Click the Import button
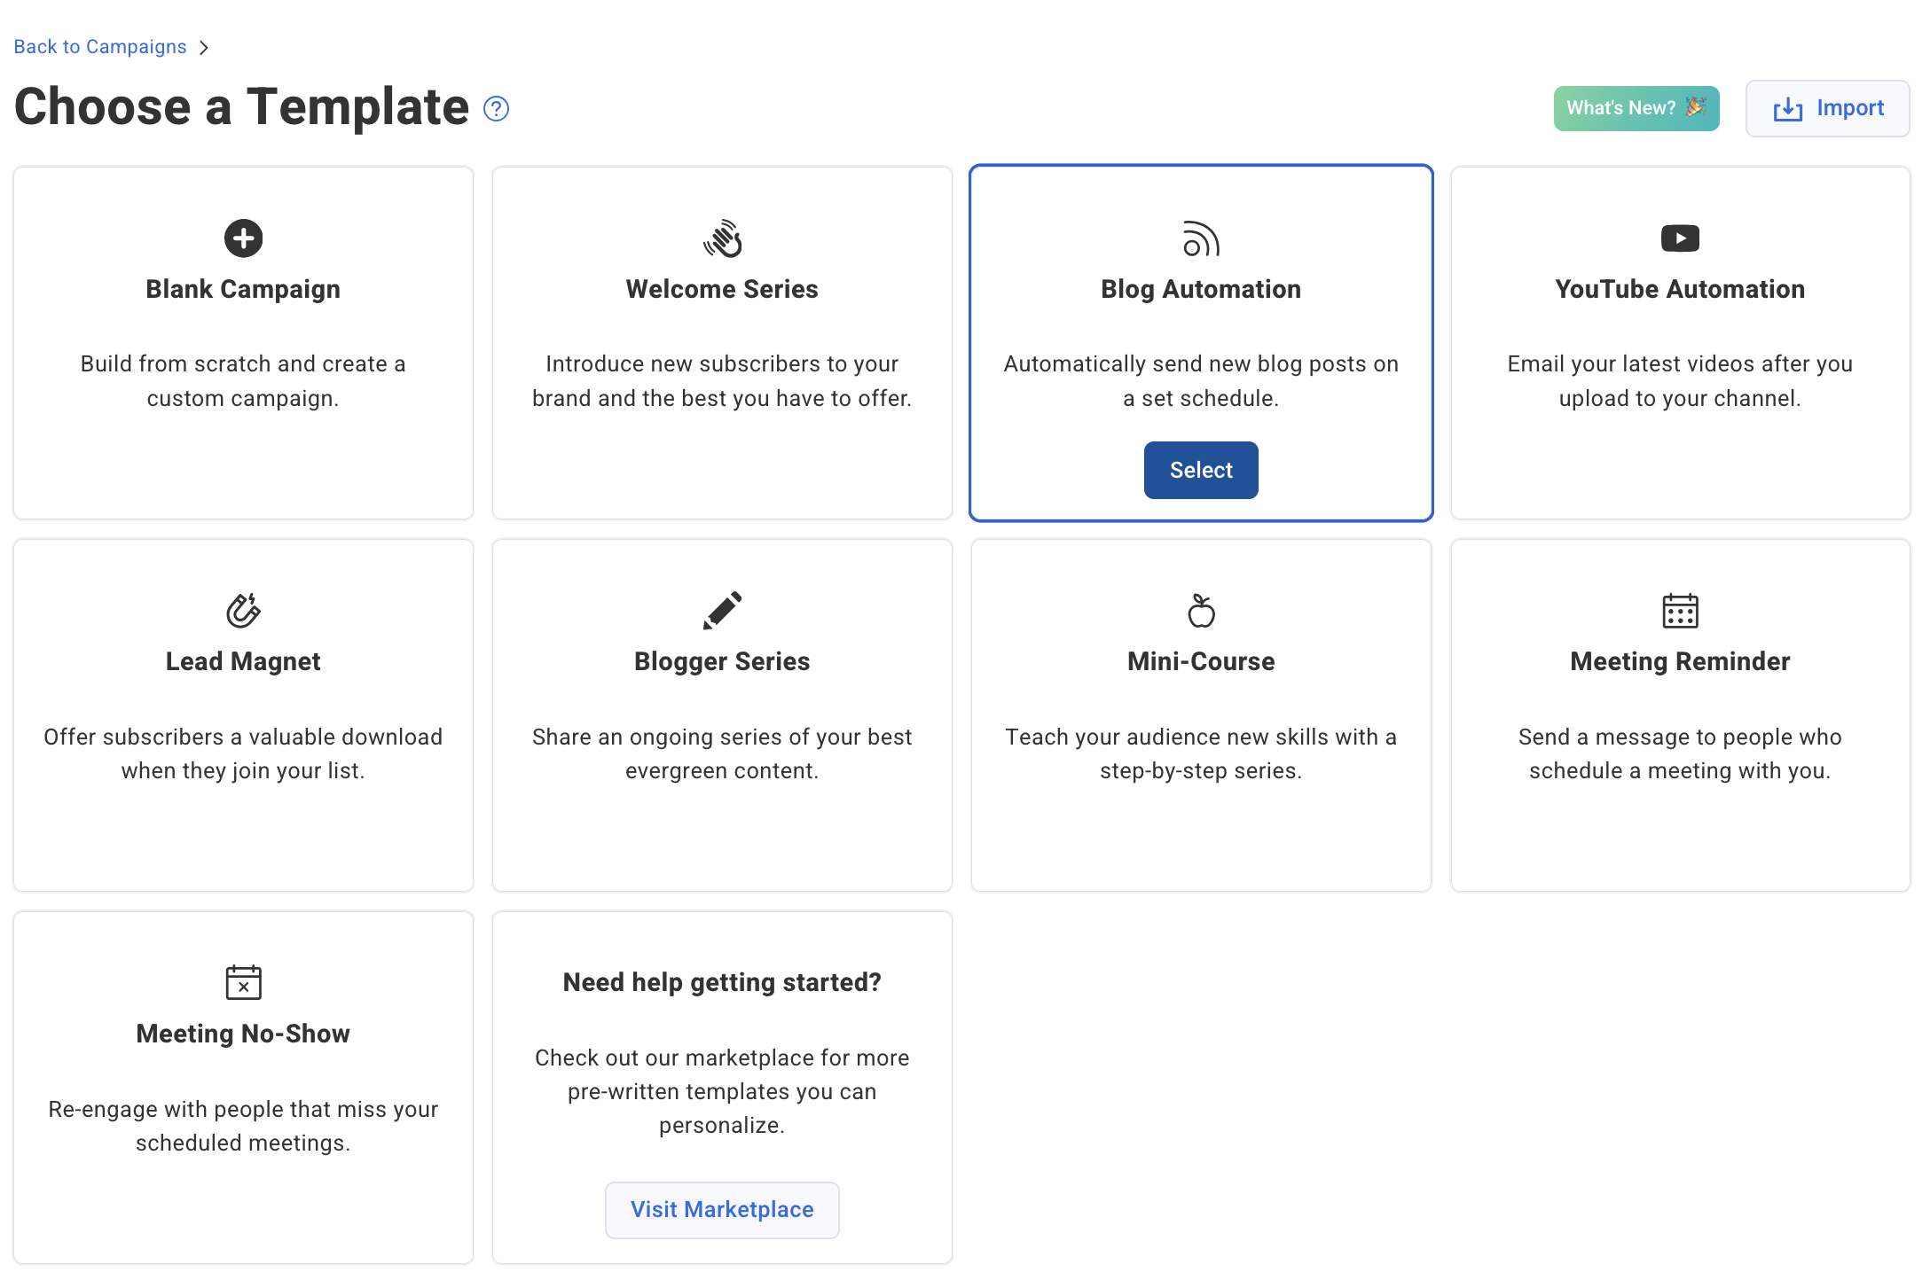Image resolution: width=1930 pixels, height=1280 pixels. point(1827,108)
